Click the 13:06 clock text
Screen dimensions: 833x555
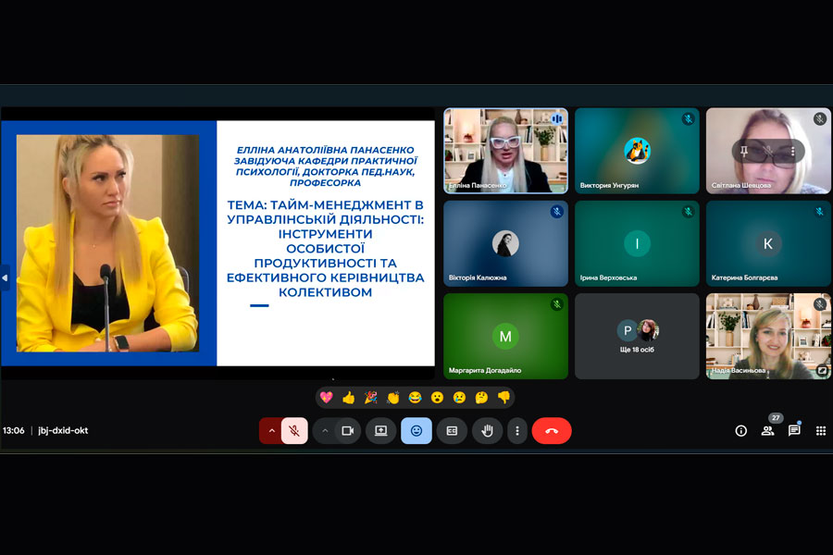pyautogui.click(x=13, y=431)
